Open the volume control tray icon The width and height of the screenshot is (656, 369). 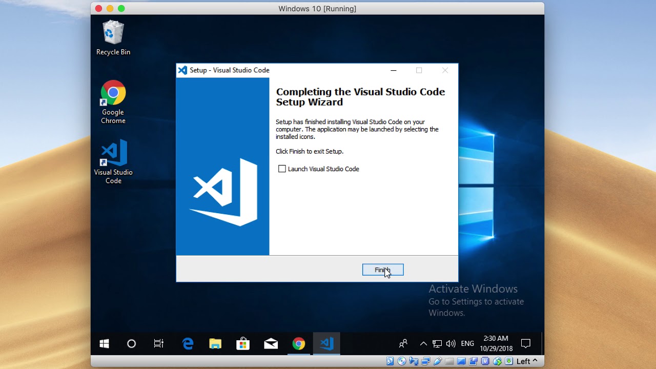coord(451,344)
